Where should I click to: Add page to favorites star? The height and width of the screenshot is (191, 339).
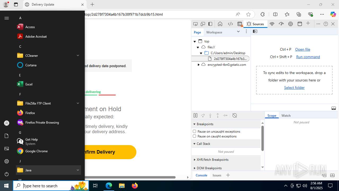pos(248,14)
